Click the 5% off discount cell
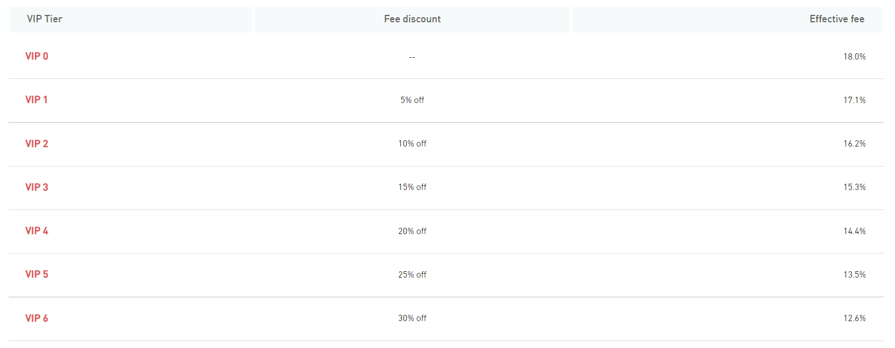Viewport: 895px width, 348px height. click(x=413, y=100)
